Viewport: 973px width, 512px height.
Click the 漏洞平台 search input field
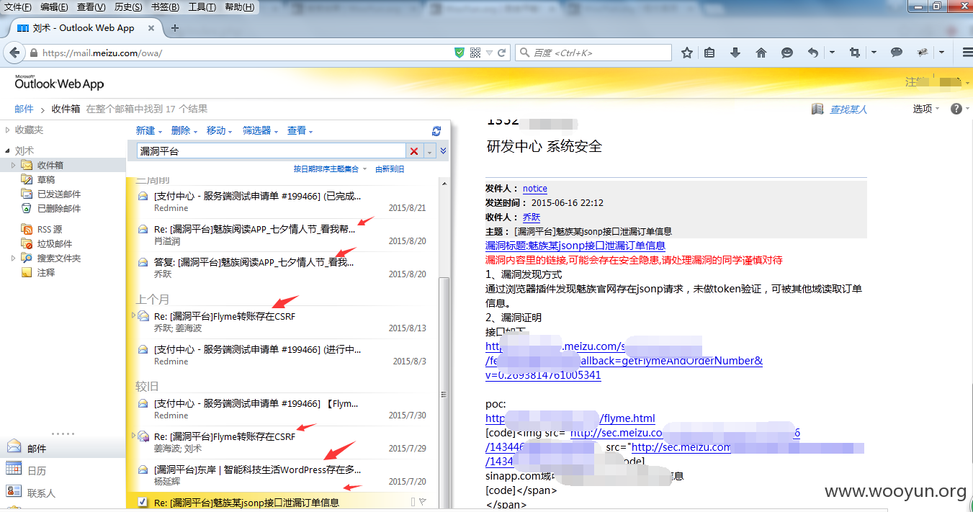pyautogui.click(x=271, y=151)
